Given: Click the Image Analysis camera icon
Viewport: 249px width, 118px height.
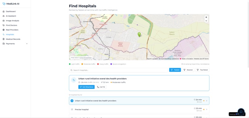Looking at the screenshot, I should coord(3,21).
